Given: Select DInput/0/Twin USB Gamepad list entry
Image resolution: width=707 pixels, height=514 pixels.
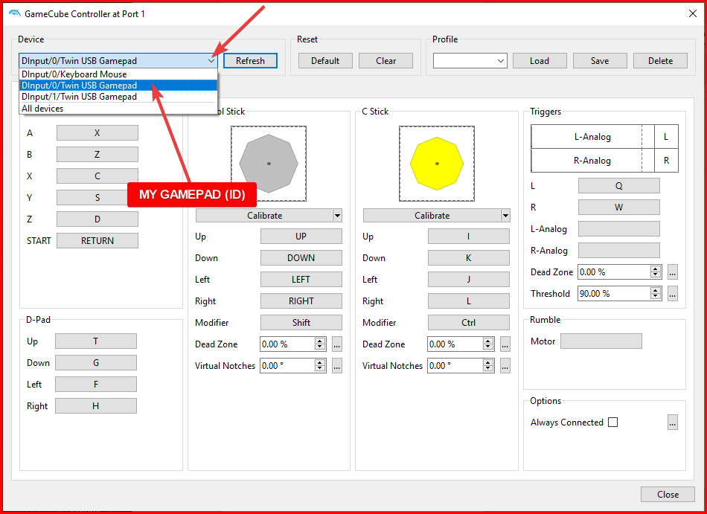Looking at the screenshot, I should pos(118,86).
